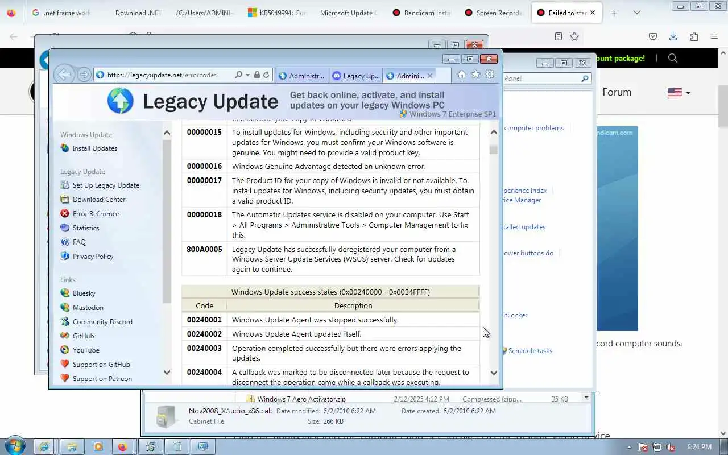Select code 00240001 in success states table
The image size is (728, 455).
(x=204, y=320)
